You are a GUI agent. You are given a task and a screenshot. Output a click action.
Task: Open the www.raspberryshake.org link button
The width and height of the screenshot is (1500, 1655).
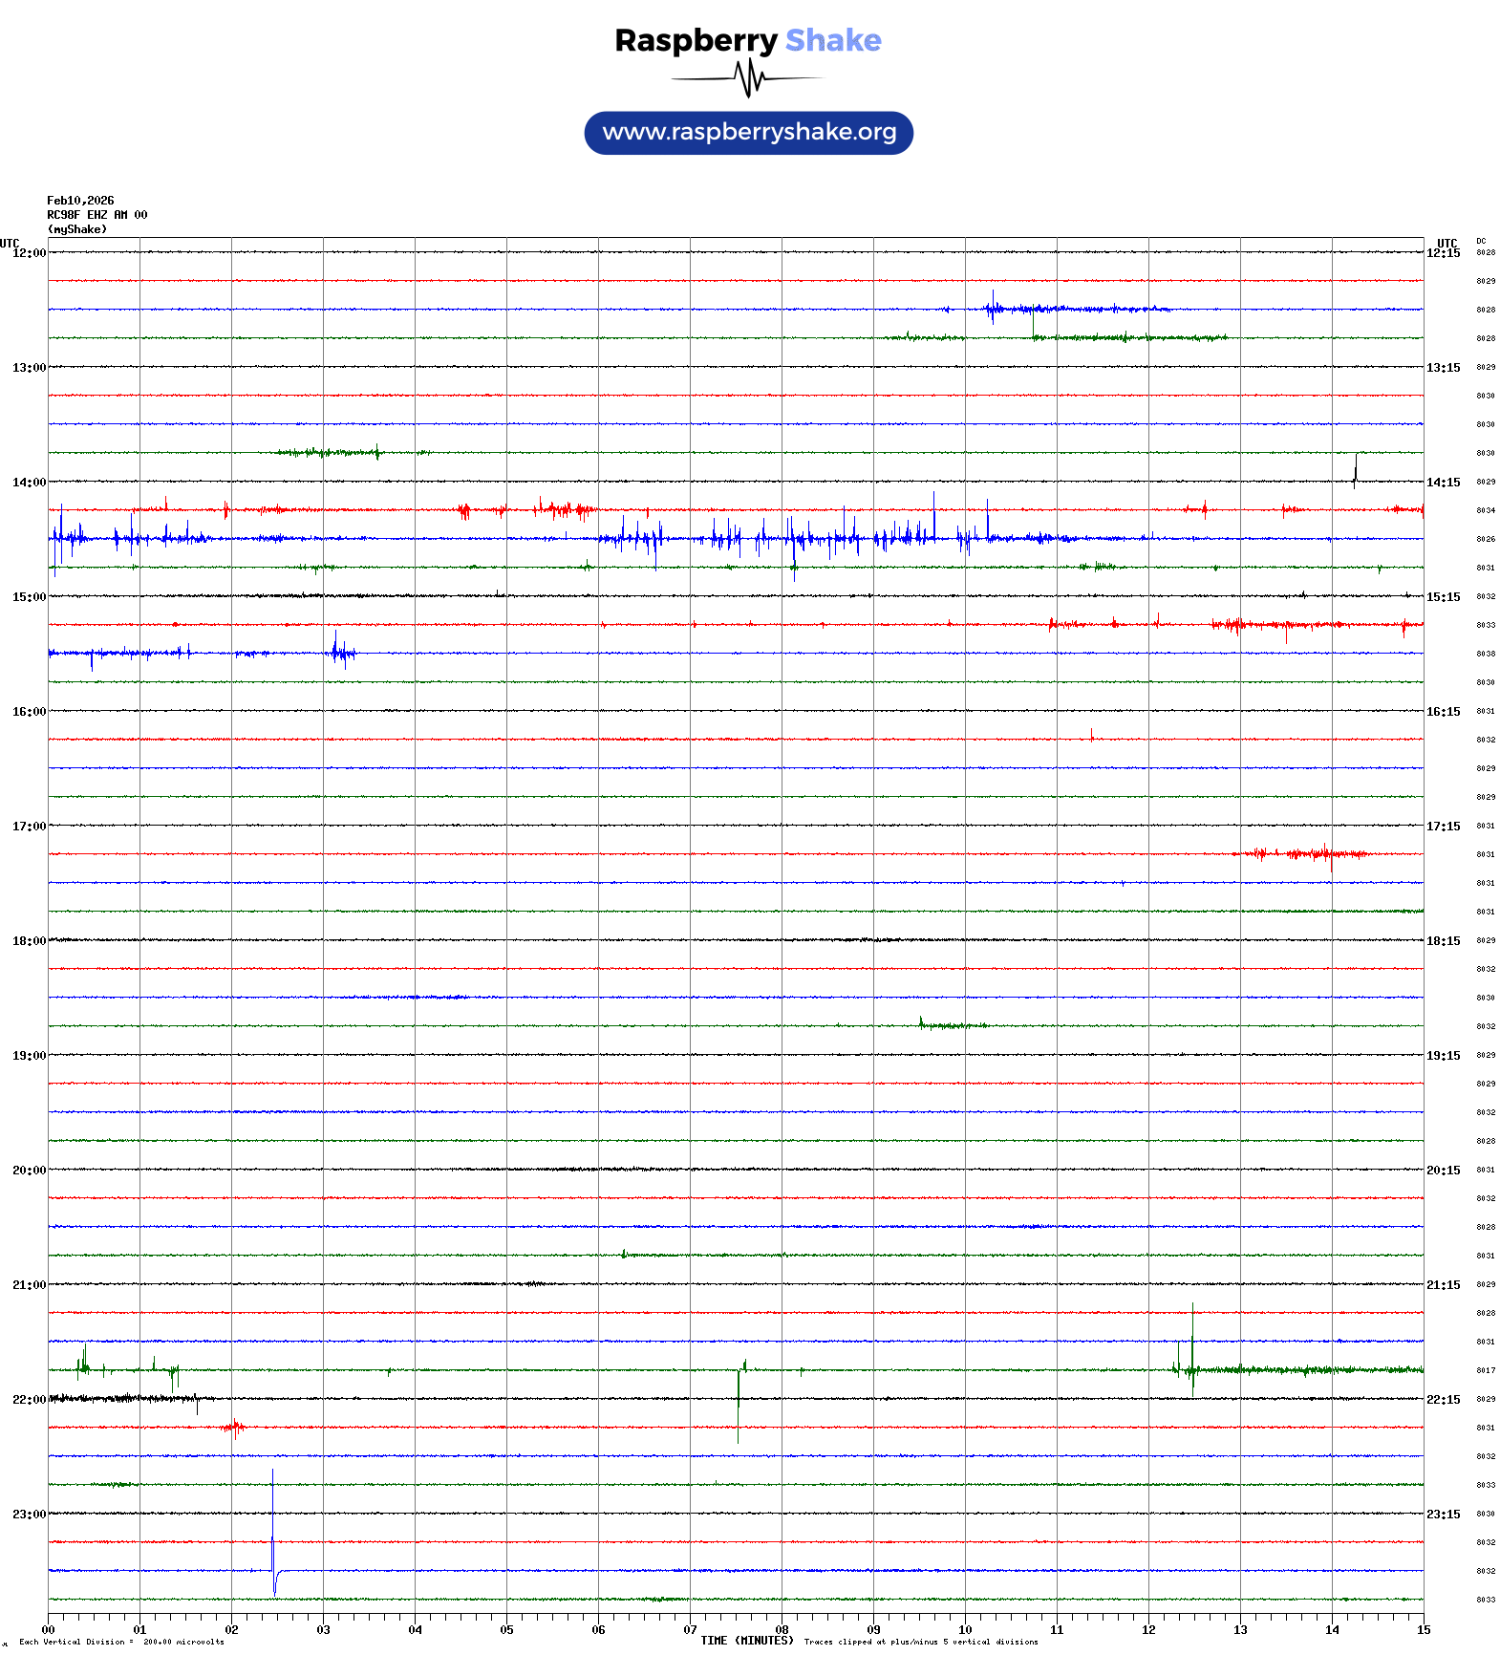point(749,133)
